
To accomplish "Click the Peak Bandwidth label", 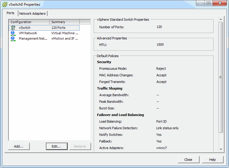I will [x=111, y=102].
